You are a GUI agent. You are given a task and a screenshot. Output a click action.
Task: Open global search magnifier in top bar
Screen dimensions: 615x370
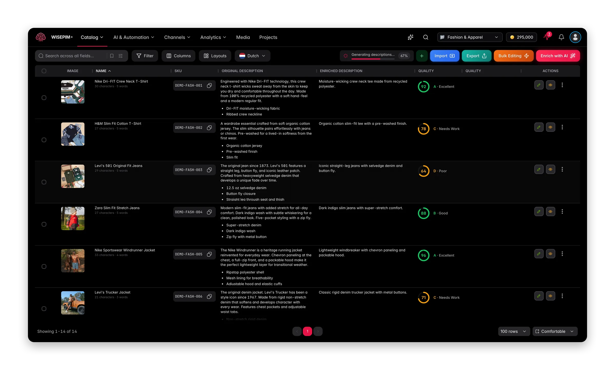click(426, 37)
